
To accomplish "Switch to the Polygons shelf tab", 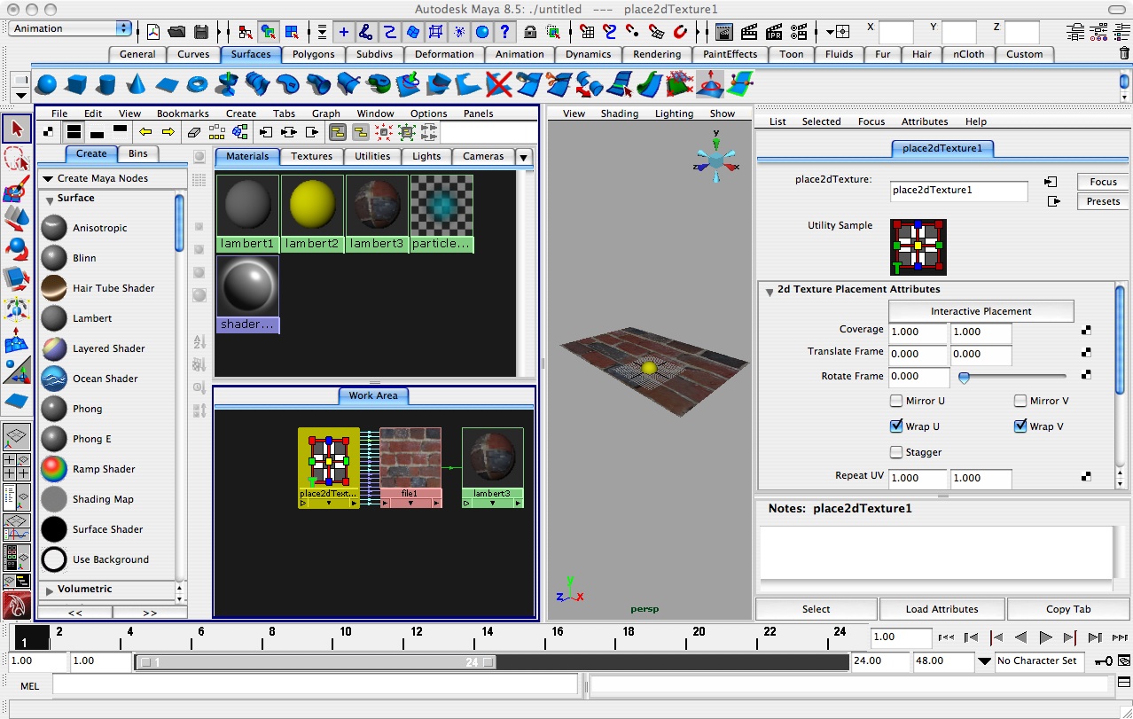I will pyautogui.click(x=314, y=54).
